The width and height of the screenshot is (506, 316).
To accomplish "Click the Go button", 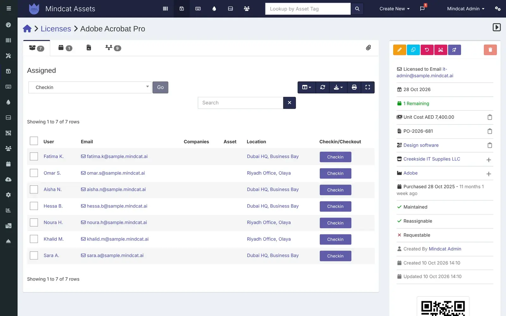I will (160, 87).
